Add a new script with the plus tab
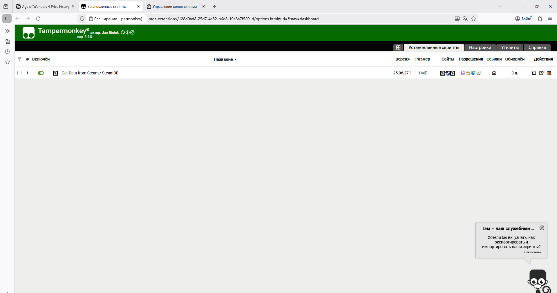The image size is (557, 293). tap(398, 47)
